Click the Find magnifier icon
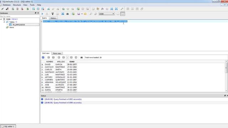The width and height of the screenshot is (228, 128). (91, 14)
